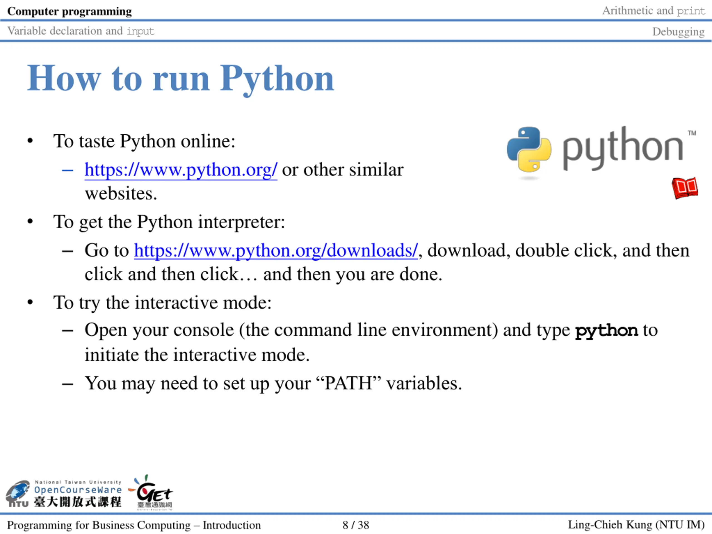Click author name Ling-Chieh Kung (NTU IM)
The width and height of the screenshot is (712, 534).
636,525
